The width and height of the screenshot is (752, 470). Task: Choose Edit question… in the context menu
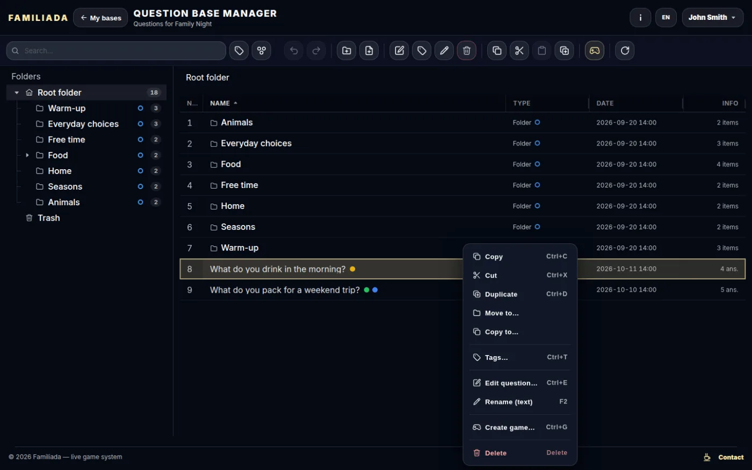click(x=520, y=383)
